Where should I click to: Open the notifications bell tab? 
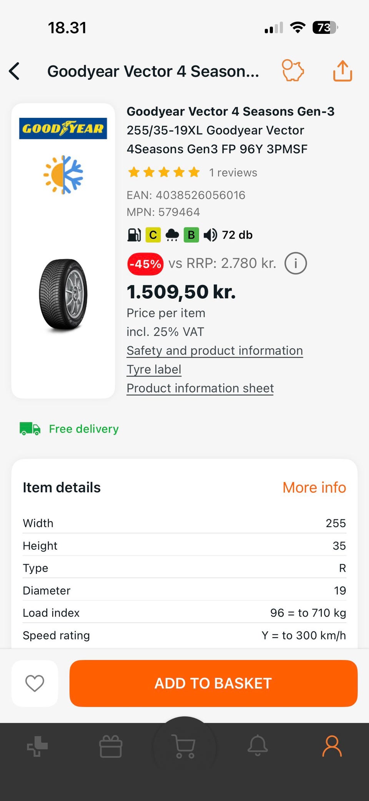coord(258,746)
